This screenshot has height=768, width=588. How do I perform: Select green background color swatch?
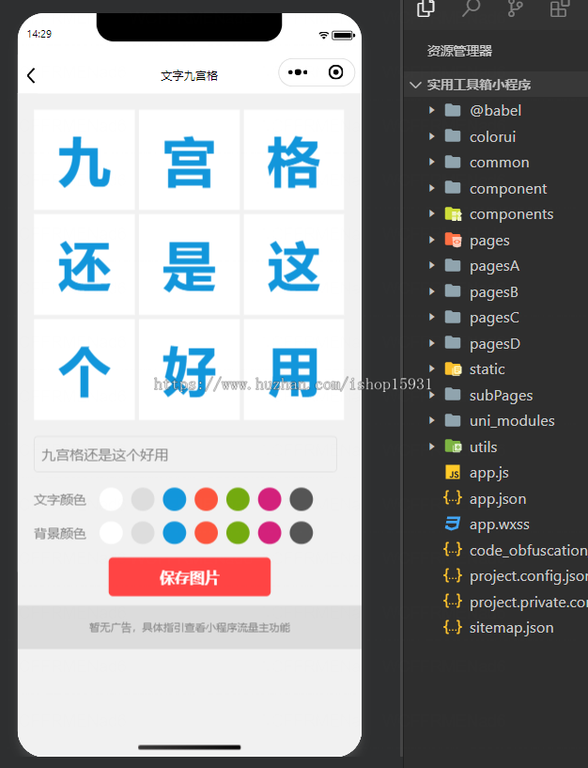point(238,532)
